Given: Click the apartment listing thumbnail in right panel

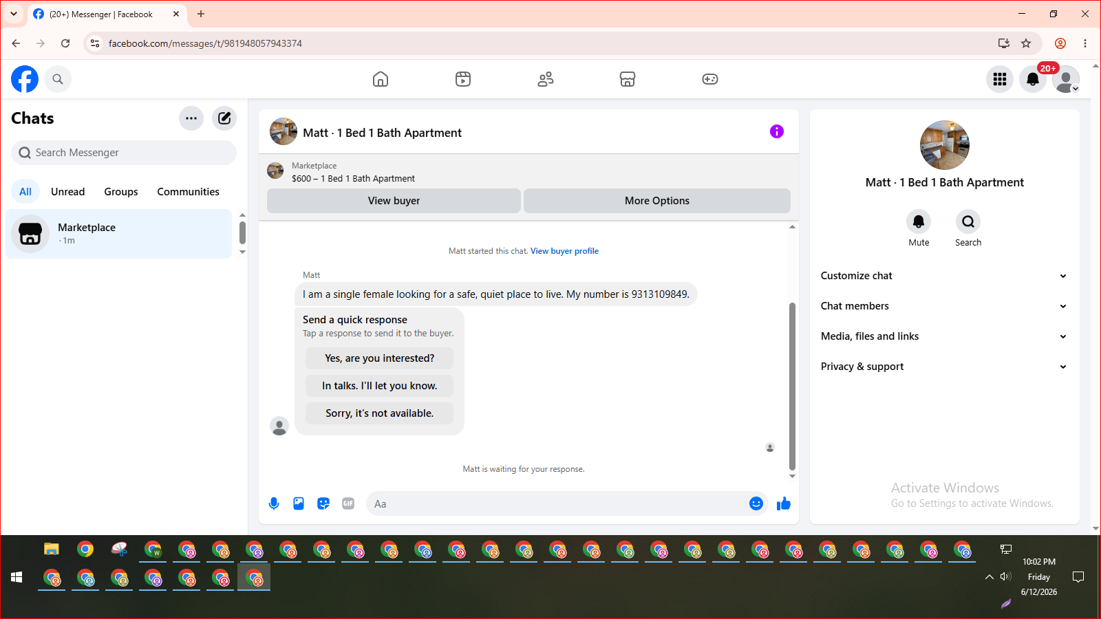Looking at the screenshot, I should point(945,145).
